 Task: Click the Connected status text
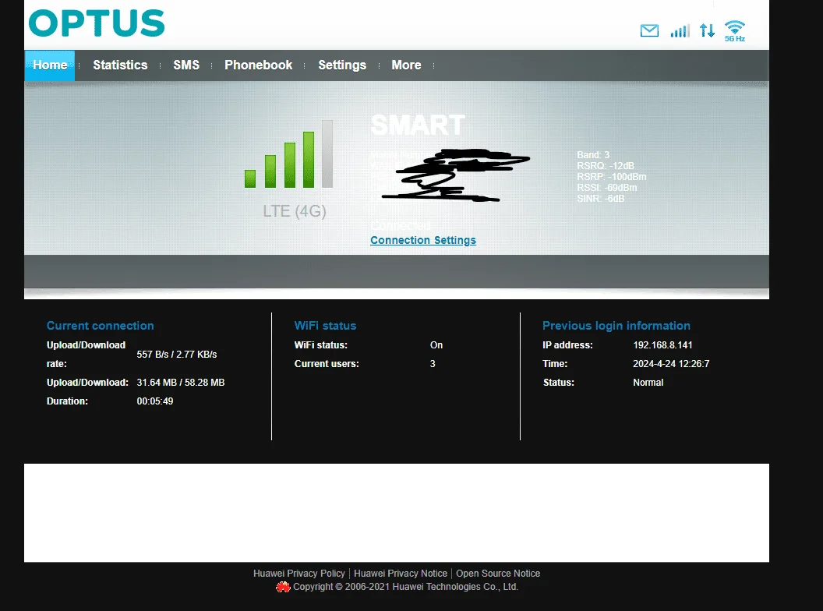coord(401,226)
